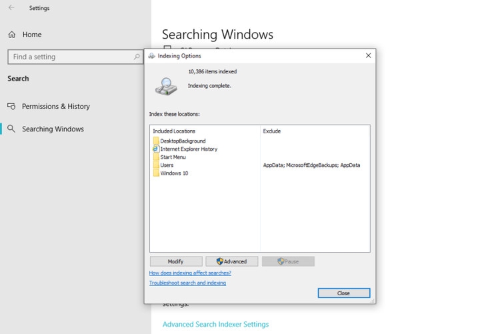Click the Indexing Options title bar icon
The image size is (500, 334).
point(152,56)
